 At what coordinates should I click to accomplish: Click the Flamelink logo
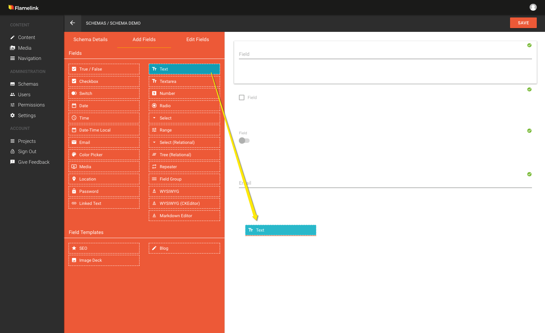23,8
